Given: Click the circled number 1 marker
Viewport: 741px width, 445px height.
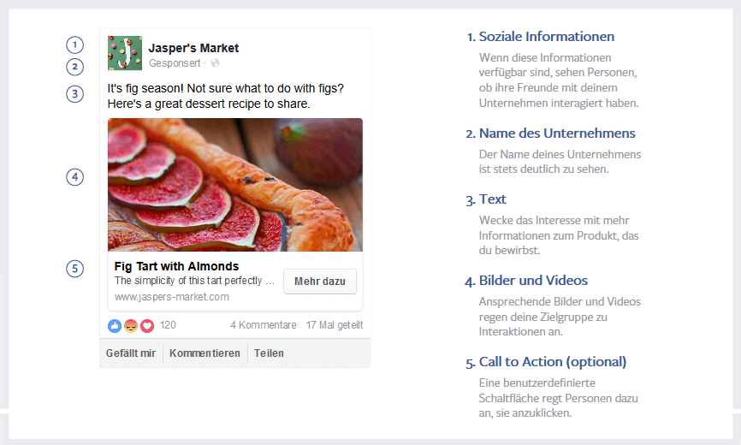Looking at the screenshot, I should click(x=75, y=44).
